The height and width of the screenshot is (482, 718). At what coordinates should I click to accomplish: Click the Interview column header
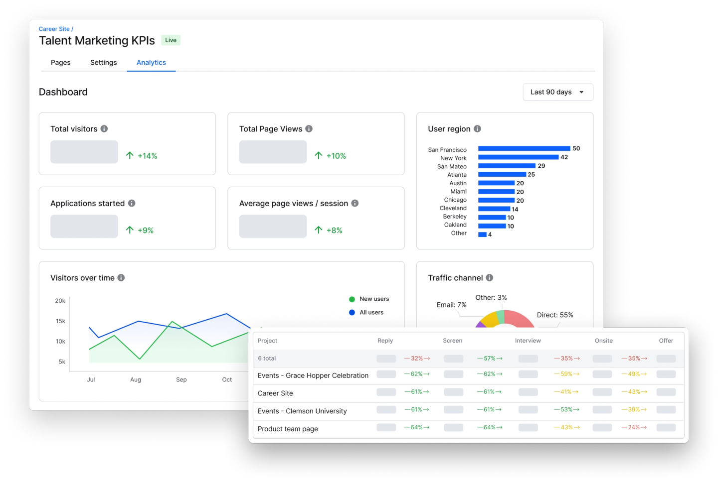[x=528, y=341]
